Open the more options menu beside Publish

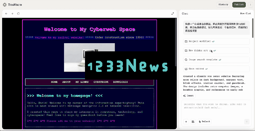click(x=250, y=5)
